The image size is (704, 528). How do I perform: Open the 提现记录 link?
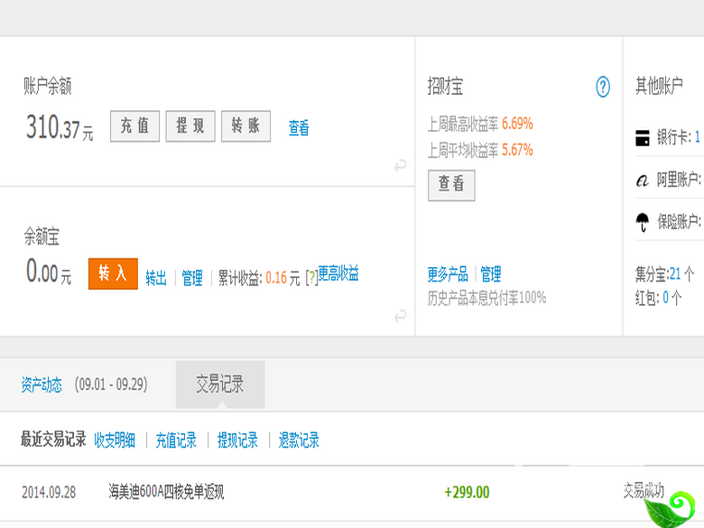237,440
